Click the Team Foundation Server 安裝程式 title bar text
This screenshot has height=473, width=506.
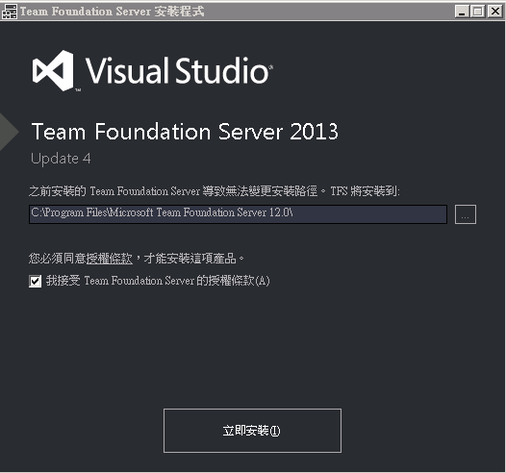click(x=112, y=12)
